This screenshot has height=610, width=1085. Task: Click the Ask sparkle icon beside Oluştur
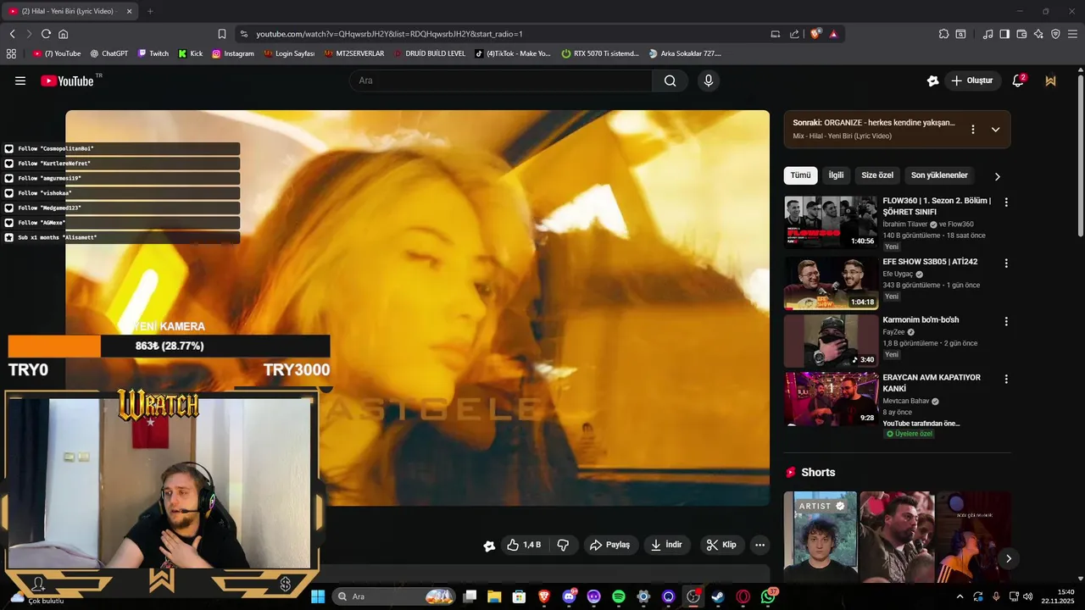(932, 80)
